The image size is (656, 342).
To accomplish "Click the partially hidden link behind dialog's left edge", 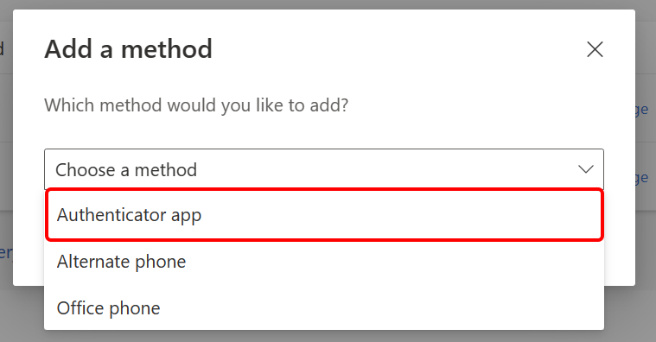I will (x=6, y=252).
